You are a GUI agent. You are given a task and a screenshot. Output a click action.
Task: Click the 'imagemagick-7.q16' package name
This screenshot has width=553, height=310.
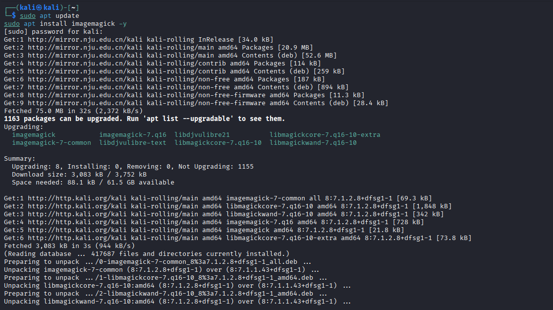click(x=133, y=135)
